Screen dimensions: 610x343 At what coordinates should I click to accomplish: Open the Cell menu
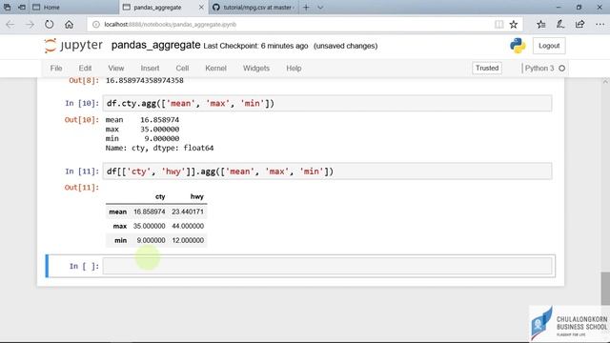point(182,68)
